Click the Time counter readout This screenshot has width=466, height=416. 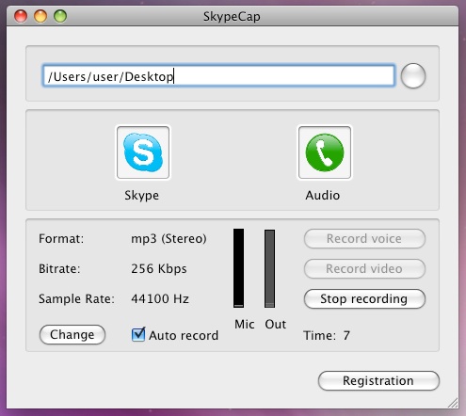327,335
